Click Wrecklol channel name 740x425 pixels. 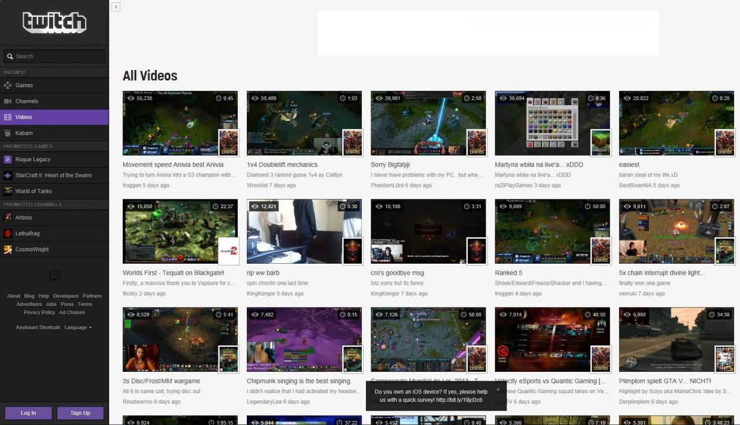(257, 186)
